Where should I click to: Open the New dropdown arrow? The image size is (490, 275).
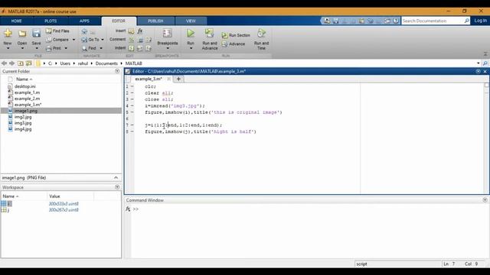click(x=8, y=48)
